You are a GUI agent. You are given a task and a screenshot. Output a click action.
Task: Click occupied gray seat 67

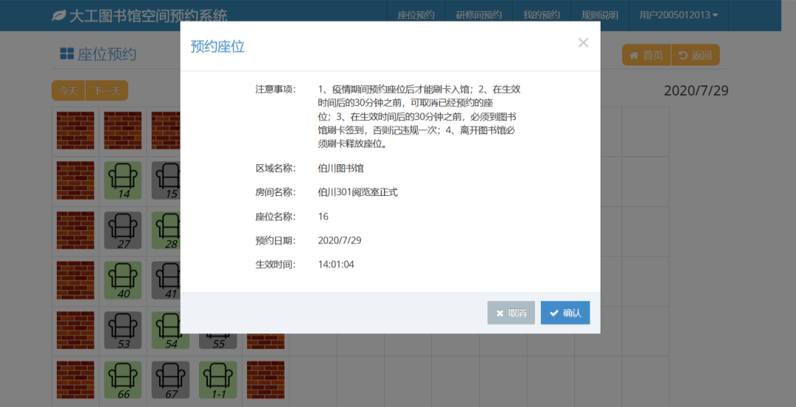170,380
